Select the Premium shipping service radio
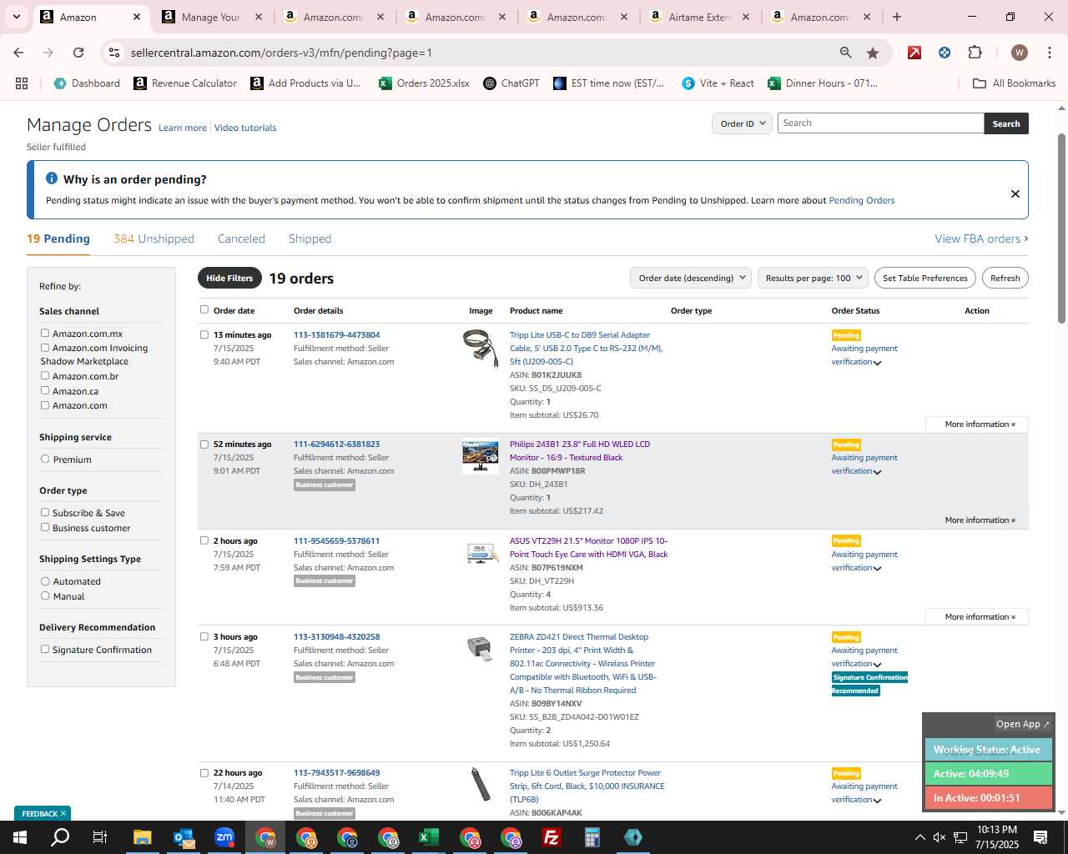Image resolution: width=1068 pixels, height=854 pixels. click(x=45, y=459)
